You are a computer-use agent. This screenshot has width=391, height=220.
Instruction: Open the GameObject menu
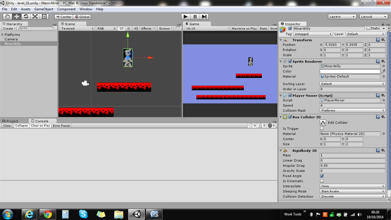(44, 9)
